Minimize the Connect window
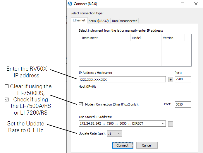203x153 pixels. click(169, 4)
